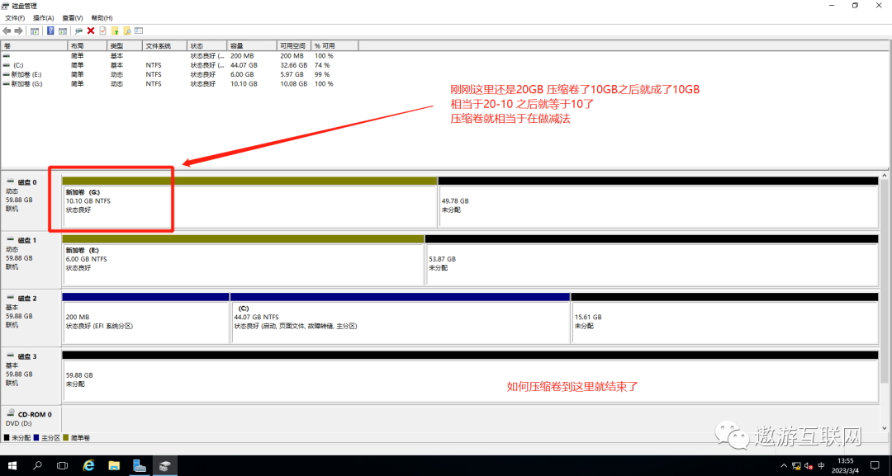Open the Windows Start menu

(x=12, y=466)
